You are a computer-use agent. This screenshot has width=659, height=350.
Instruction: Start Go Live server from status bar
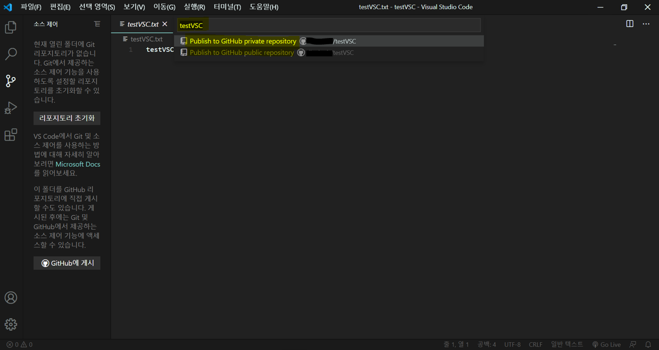[x=606, y=344]
